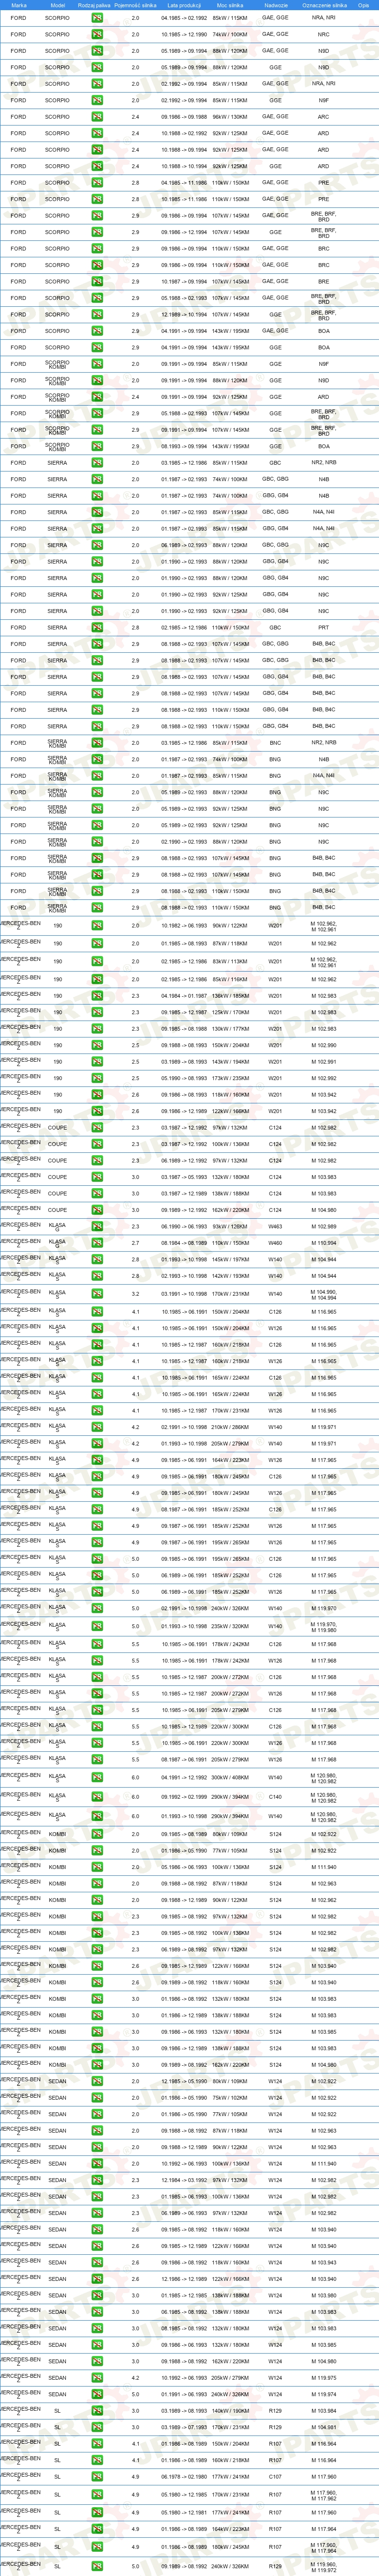Select the cell 'M 119.975'
This screenshot has height=2576, width=379.
pyautogui.click(x=324, y=2378)
